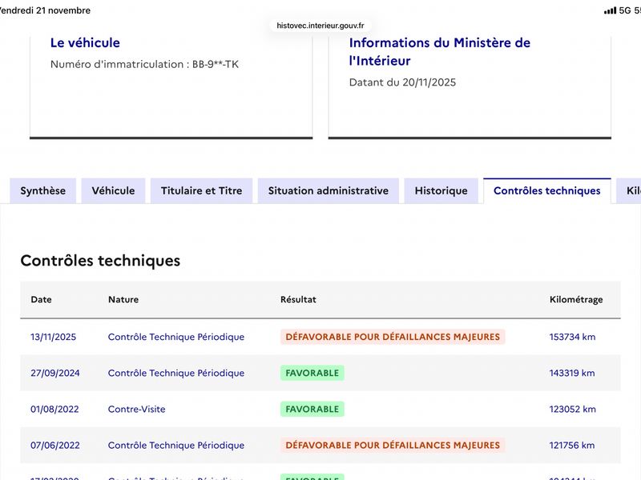Click the Kilométrage column header

point(575,299)
